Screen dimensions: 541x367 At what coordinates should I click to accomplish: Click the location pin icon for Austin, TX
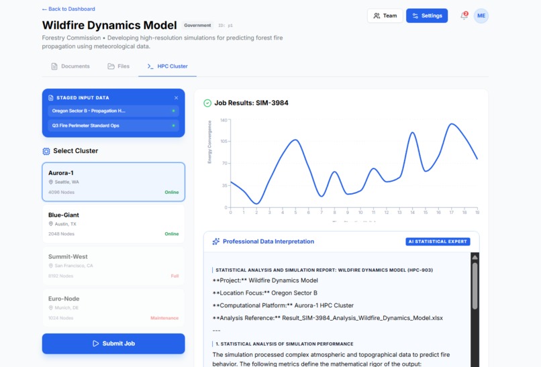51,224
